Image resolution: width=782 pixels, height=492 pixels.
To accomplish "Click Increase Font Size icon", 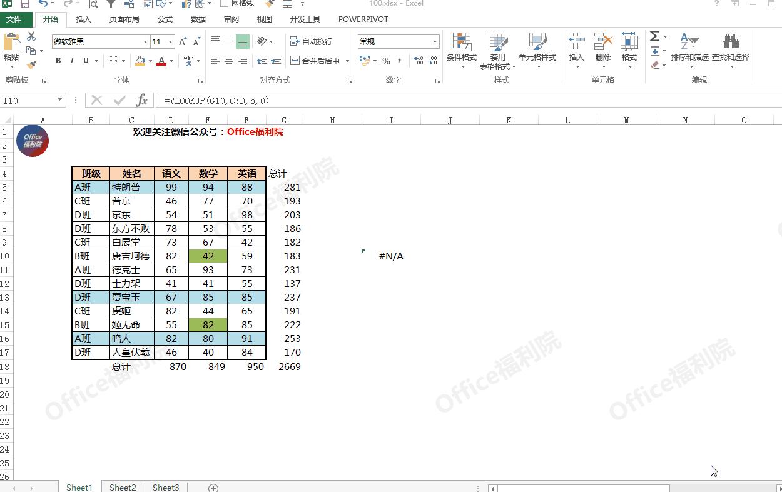I will click(183, 42).
